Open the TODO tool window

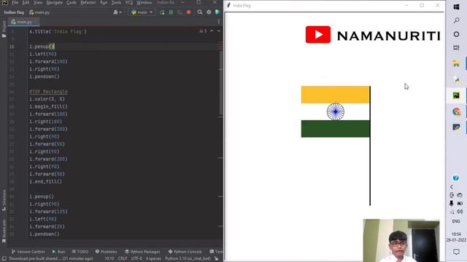click(80, 252)
